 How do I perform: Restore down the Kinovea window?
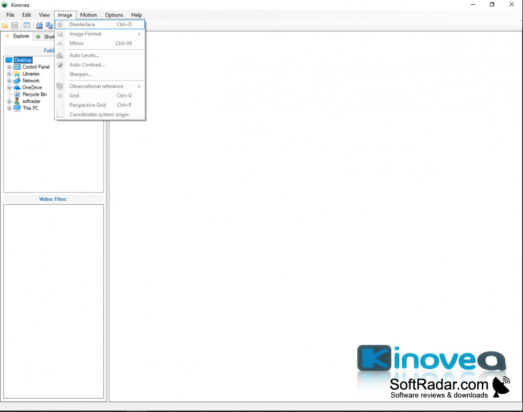click(492, 5)
